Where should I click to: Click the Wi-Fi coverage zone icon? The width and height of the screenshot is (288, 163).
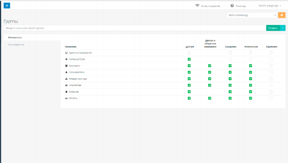pos(197,5)
